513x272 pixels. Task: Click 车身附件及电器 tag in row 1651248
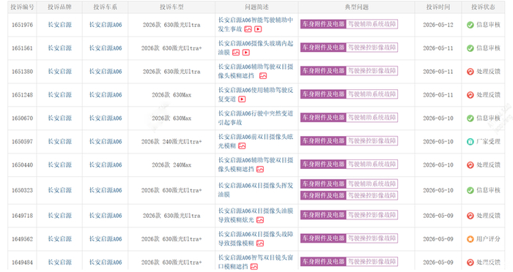[x=323, y=94]
